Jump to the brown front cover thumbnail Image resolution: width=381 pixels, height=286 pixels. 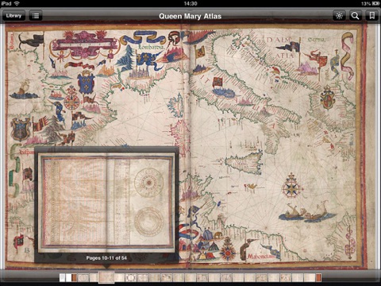pyautogui.click(x=74, y=277)
